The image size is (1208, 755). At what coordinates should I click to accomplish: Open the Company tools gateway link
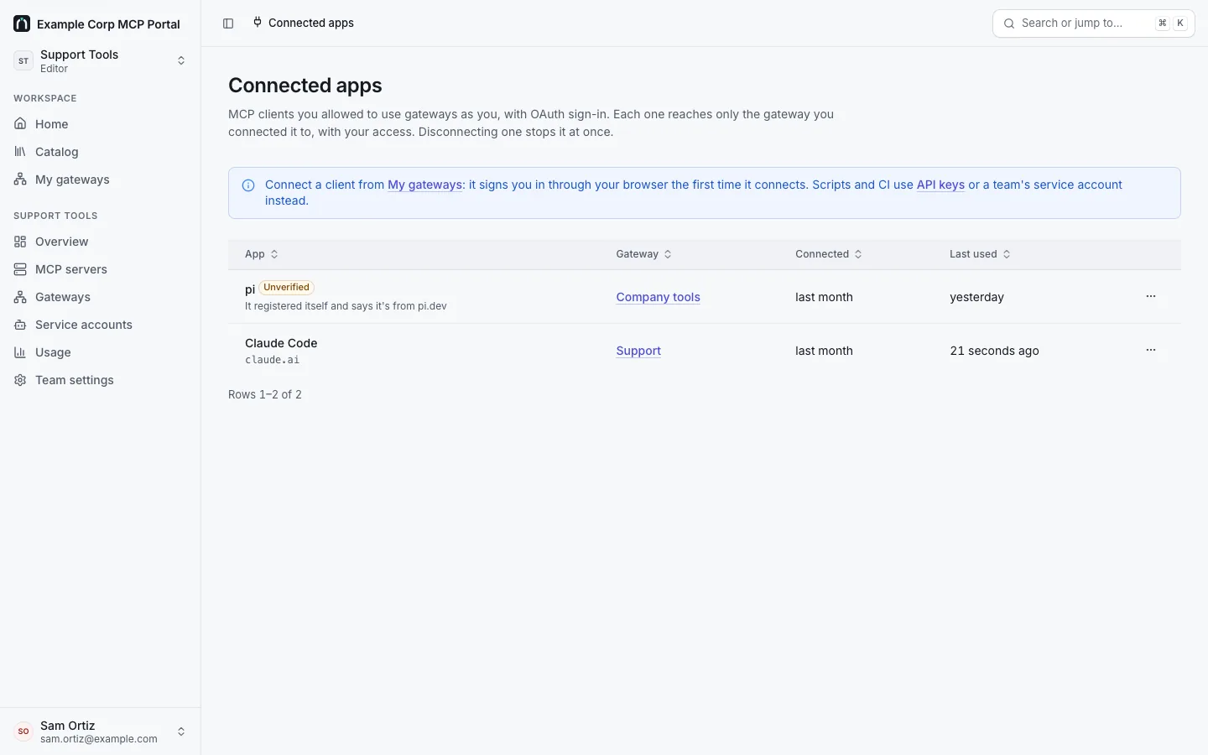click(658, 297)
